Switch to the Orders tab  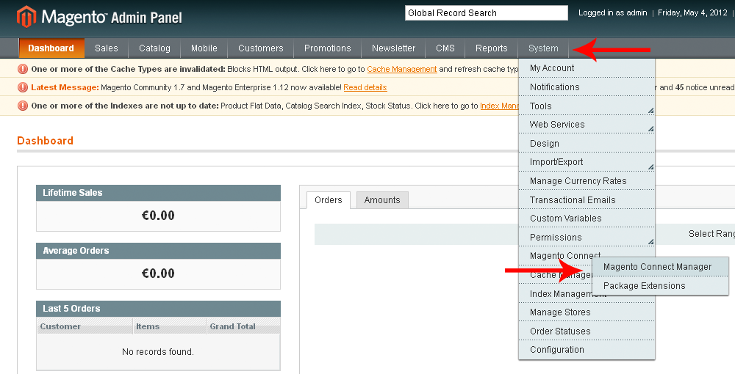point(328,200)
